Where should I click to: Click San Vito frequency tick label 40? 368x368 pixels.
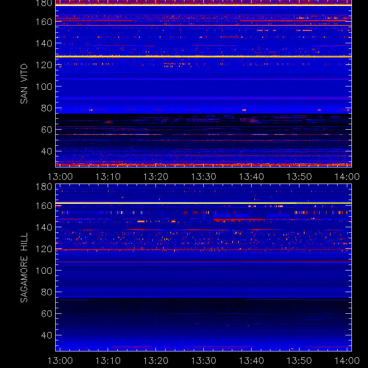click(x=46, y=151)
